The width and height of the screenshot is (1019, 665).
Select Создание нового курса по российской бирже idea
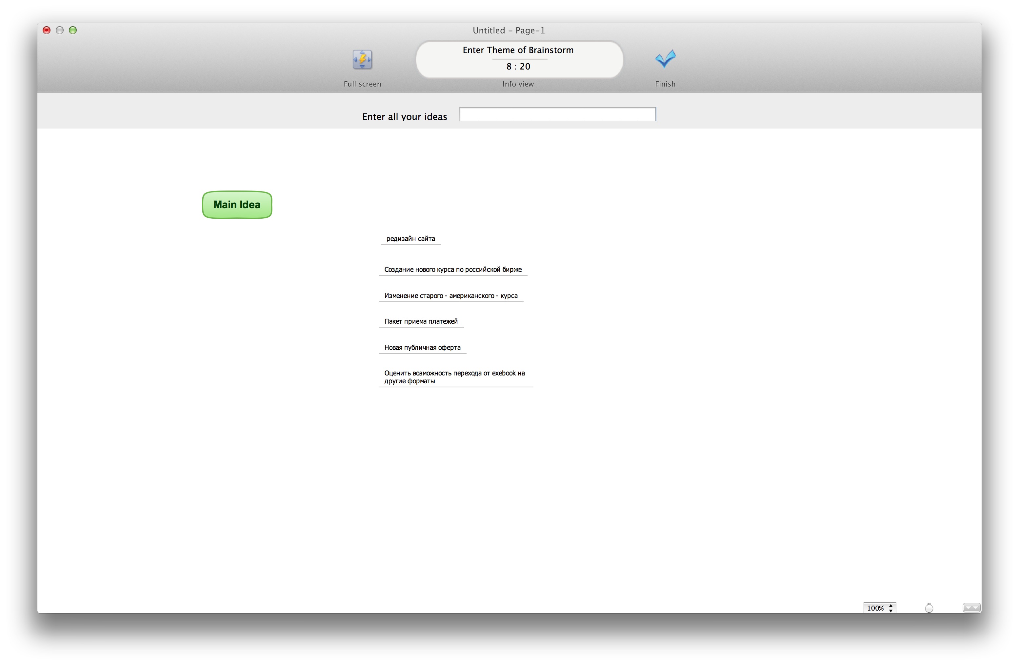(452, 269)
